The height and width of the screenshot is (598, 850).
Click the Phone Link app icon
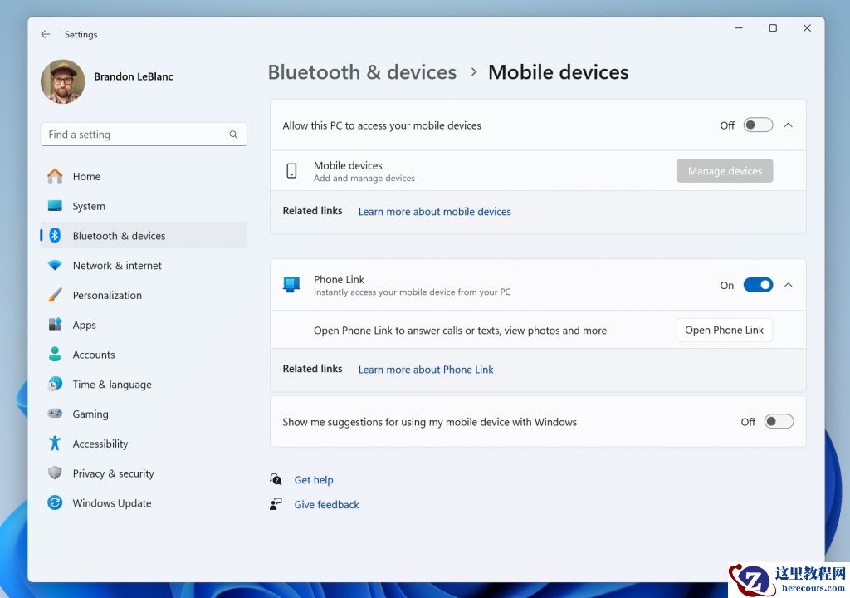[291, 284]
